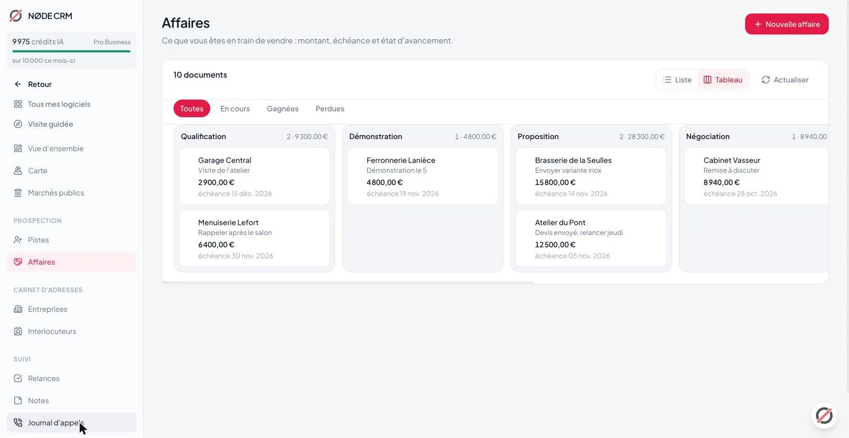The width and height of the screenshot is (849, 438).
Task: Click the Marchés publics building icon
Action: coord(18,193)
